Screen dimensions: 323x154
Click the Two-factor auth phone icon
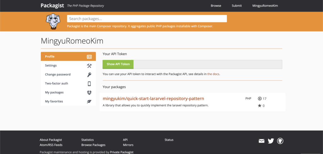pyautogui.click(x=89, y=84)
